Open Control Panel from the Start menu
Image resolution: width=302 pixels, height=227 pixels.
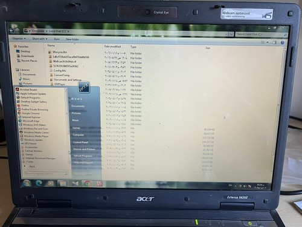tap(80, 142)
